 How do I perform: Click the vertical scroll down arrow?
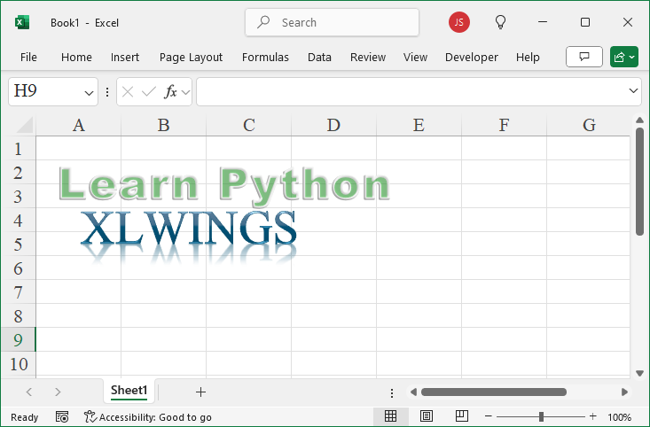point(639,373)
